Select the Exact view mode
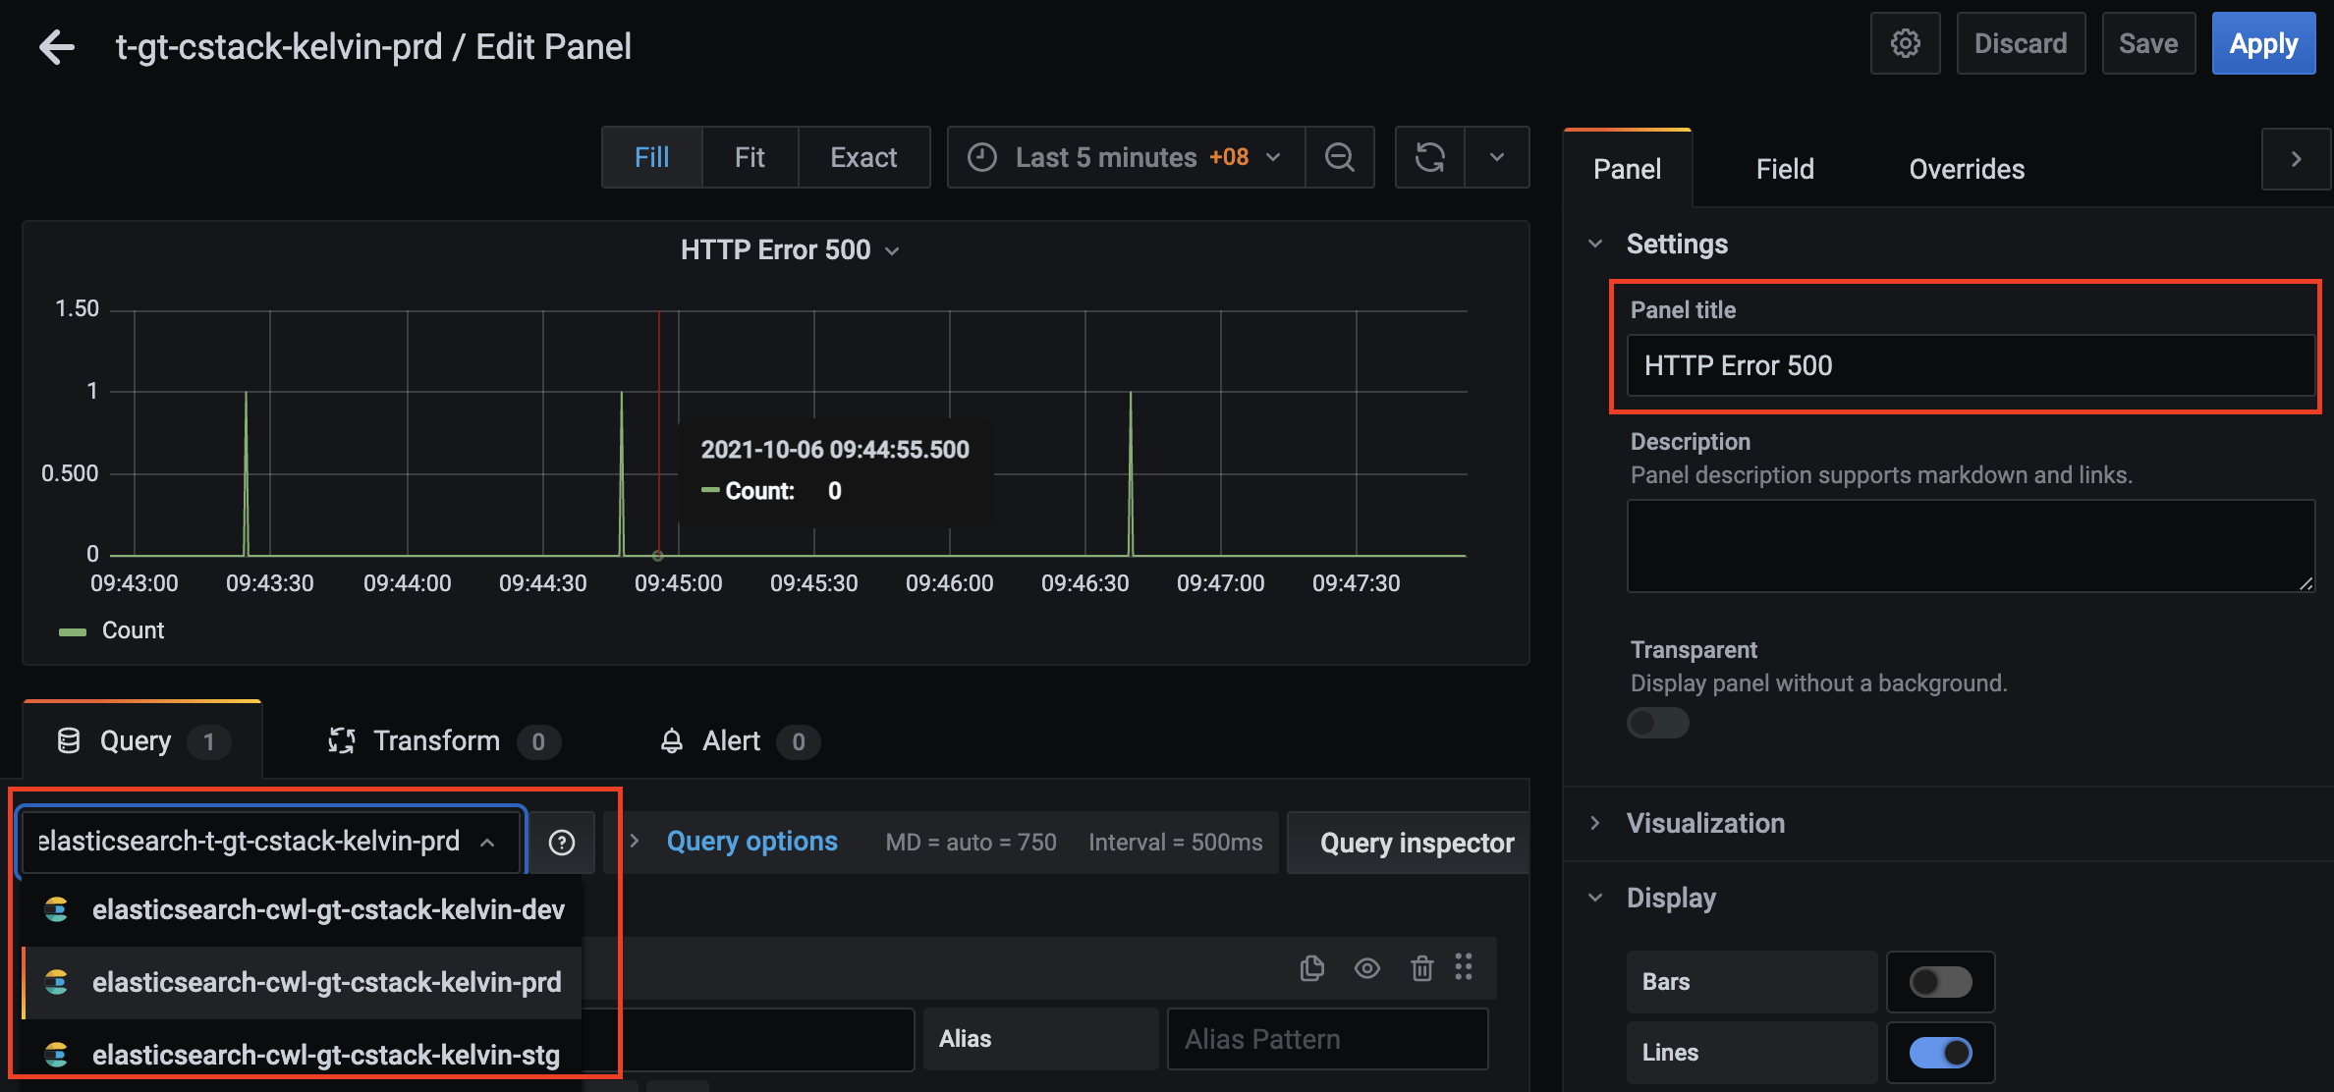This screenshot has width=2334, height=1092. (x=863, y=157)
